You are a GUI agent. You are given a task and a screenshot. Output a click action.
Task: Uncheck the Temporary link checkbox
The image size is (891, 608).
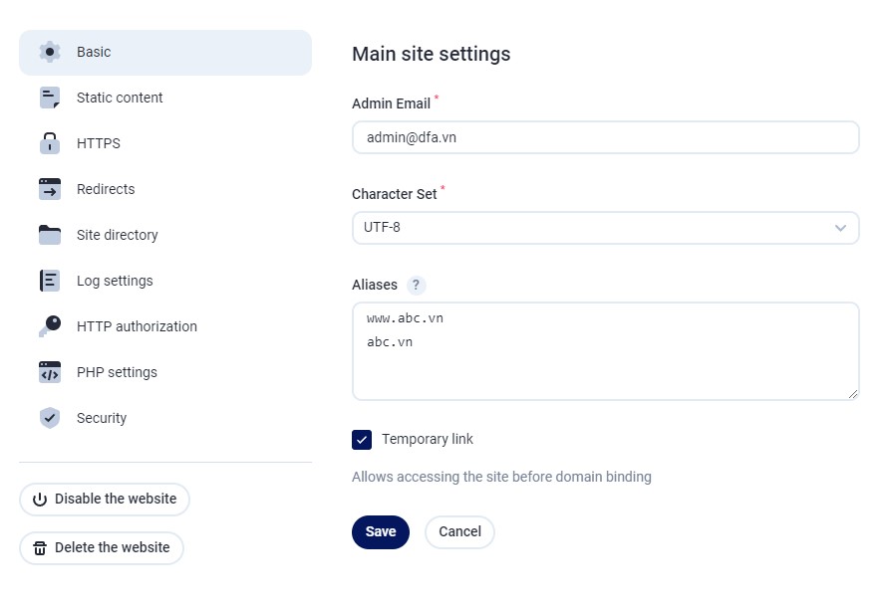click(362, 440)
